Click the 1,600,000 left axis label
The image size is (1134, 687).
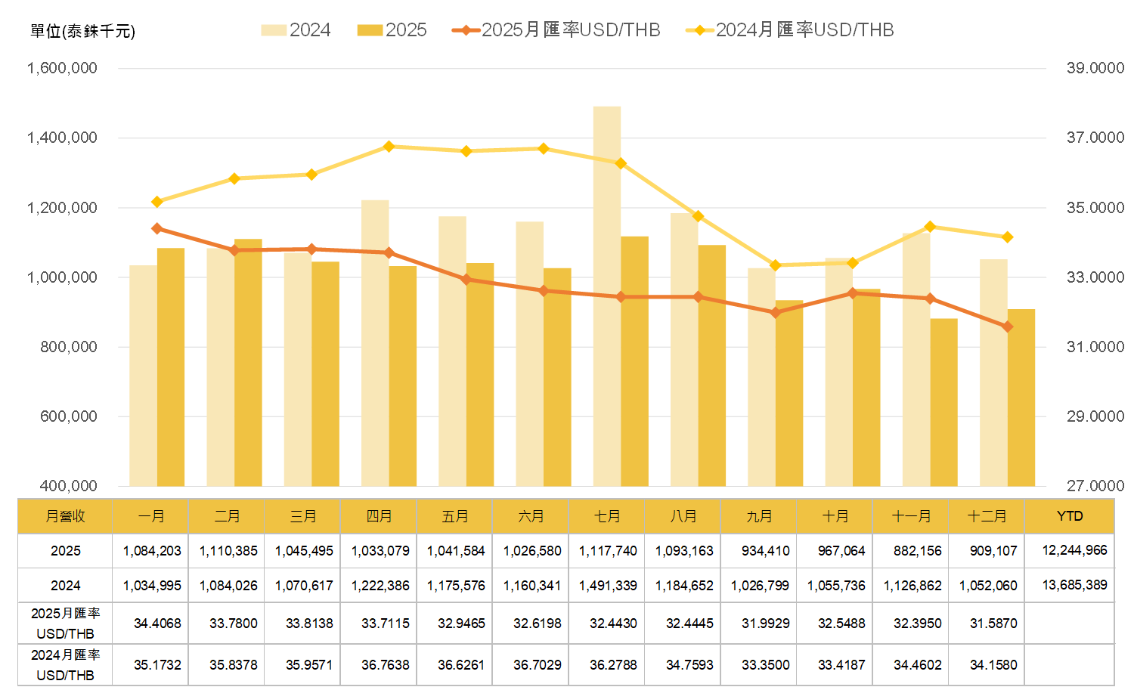[62, 68]
